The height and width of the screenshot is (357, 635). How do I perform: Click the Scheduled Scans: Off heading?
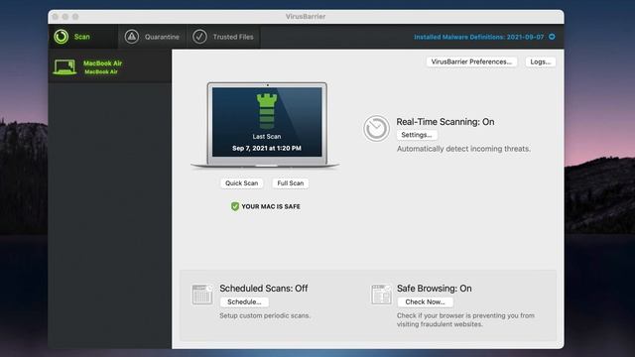tap(264, 289)
